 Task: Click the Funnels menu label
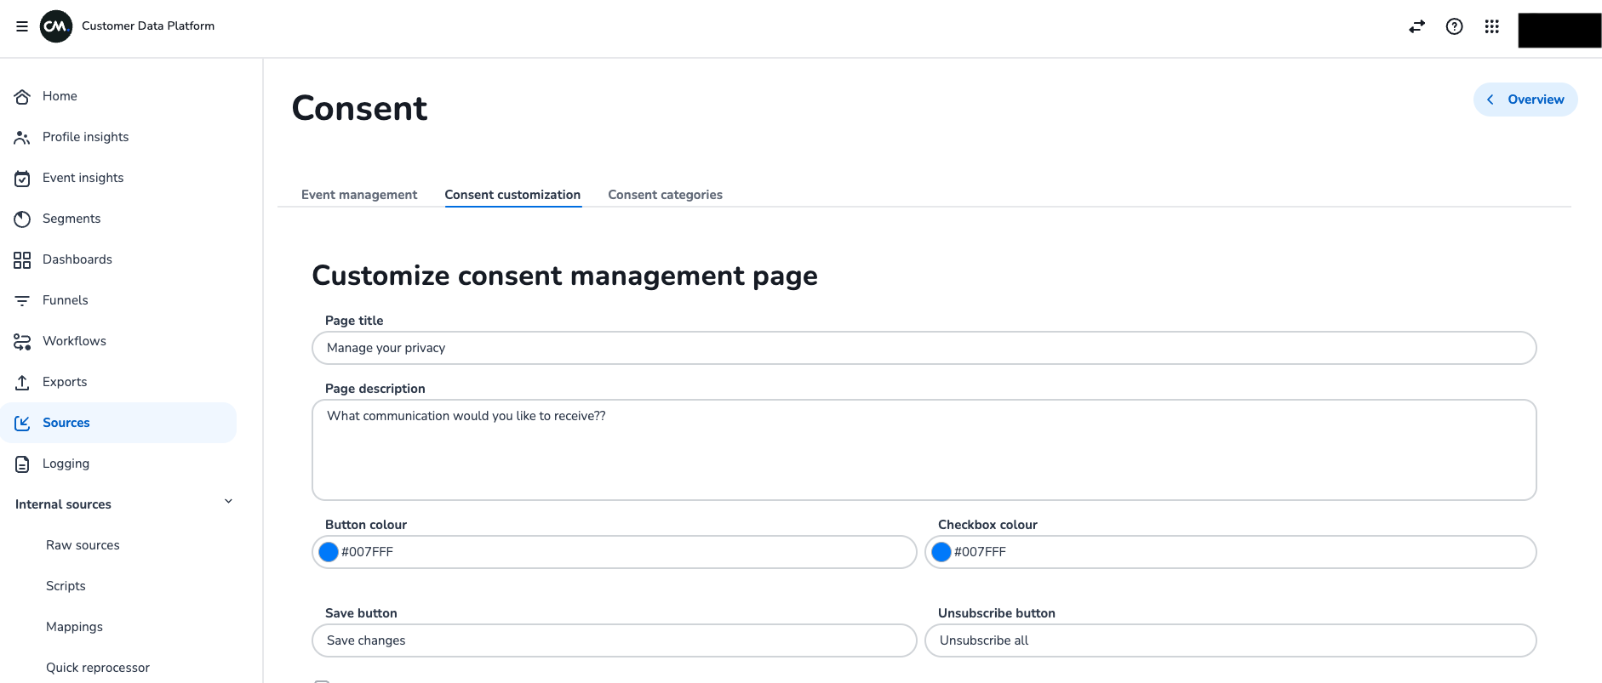coord(66,300)
